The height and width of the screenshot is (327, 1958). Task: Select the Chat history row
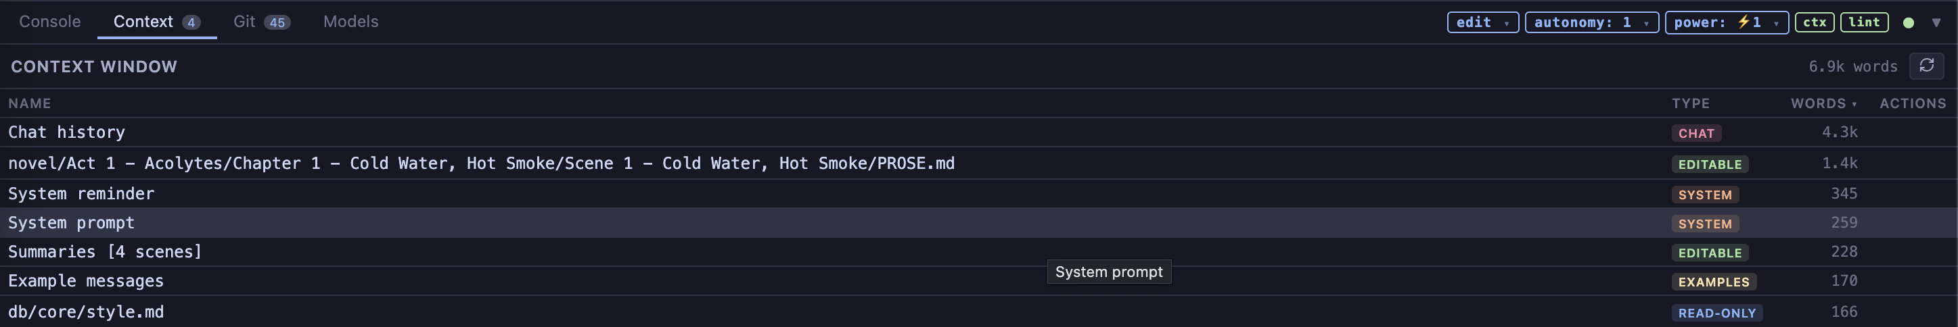tap(67, 132)
